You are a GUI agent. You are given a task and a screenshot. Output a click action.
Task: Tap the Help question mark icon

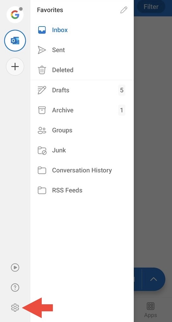15,288
